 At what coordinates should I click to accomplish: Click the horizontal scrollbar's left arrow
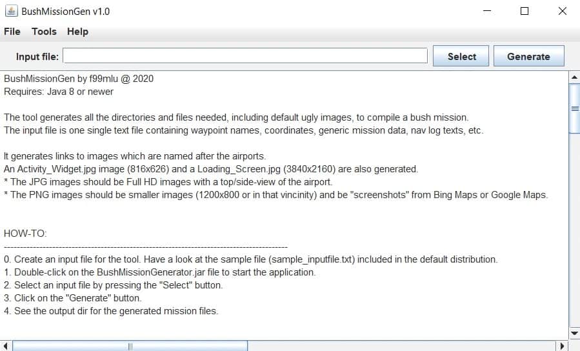[6, 346]
